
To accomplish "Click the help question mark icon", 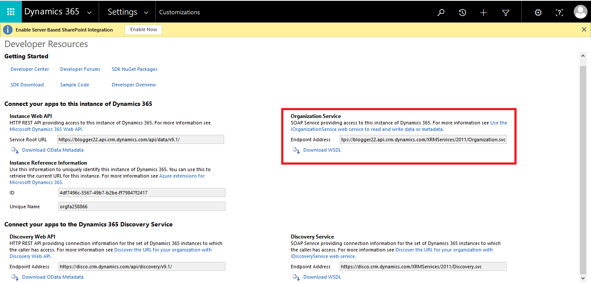I will (x=559, y=13).
